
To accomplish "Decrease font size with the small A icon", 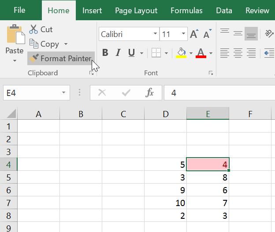I will click(208, 34).
